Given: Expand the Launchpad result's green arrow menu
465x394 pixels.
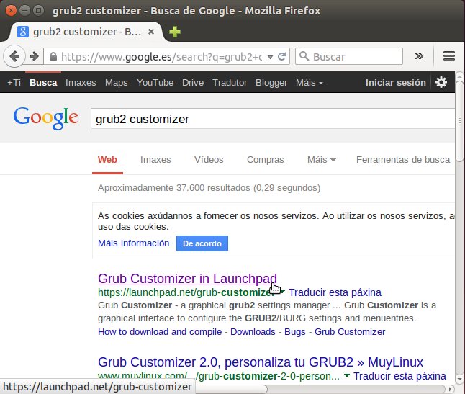Looking at the screenshot, I should tap(282, 292).
